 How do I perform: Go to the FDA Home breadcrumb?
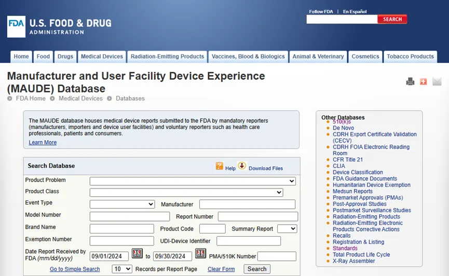[x=31, y=98]
